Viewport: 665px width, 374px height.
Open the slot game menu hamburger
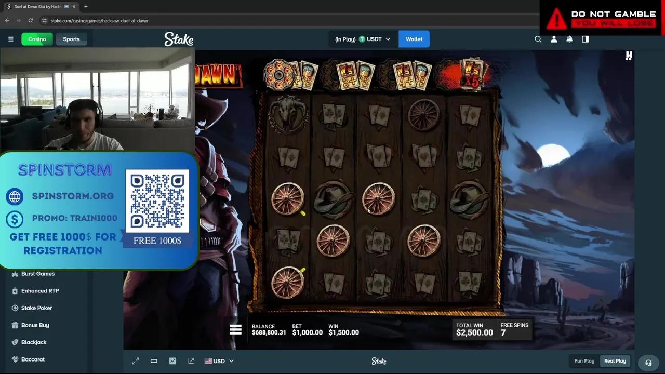point(235,330)
